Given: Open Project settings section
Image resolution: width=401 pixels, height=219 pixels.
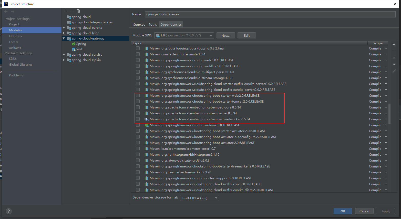Looking at the screenshot, I should (14, 24).
